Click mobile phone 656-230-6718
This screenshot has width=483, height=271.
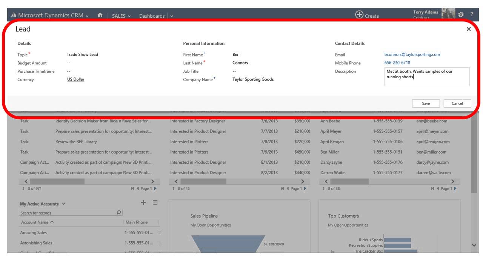(397, 63)
